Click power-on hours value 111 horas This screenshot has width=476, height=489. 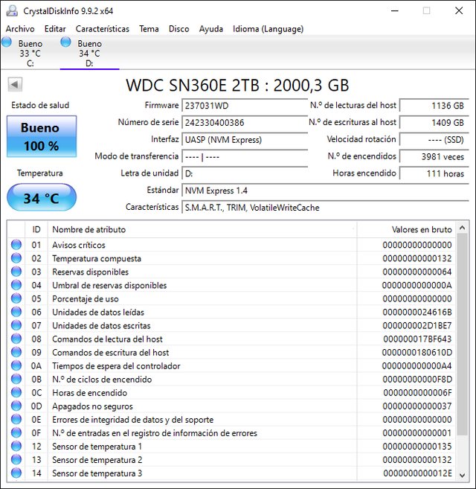point(434,173)
